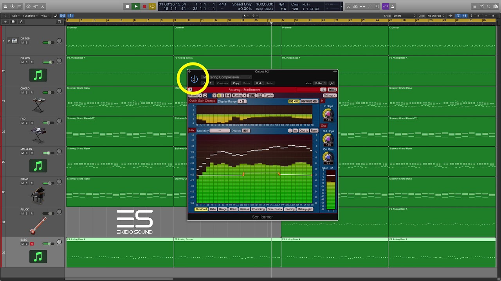Open plugin View dropdown showing Editor
Viewport: 501px width, 281px height.
320,83
